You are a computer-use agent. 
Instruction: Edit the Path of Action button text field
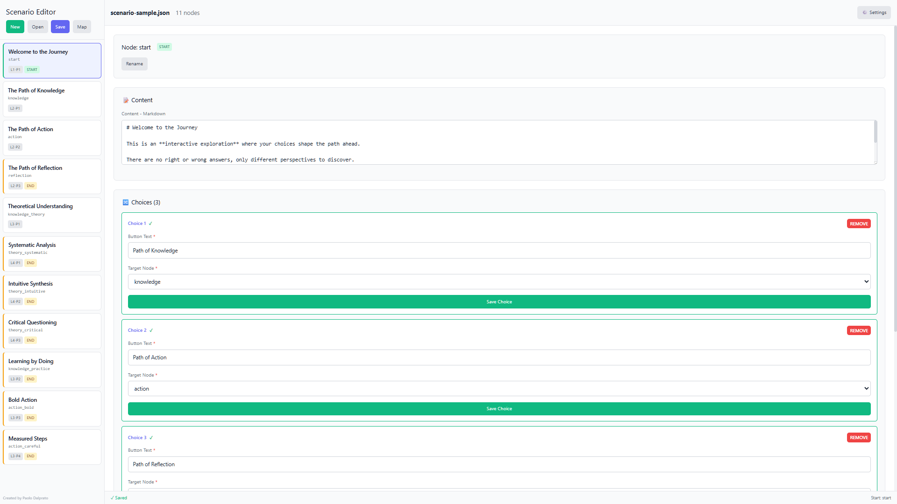[x=499, y=357]
